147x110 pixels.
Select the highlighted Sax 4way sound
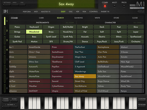85,76
